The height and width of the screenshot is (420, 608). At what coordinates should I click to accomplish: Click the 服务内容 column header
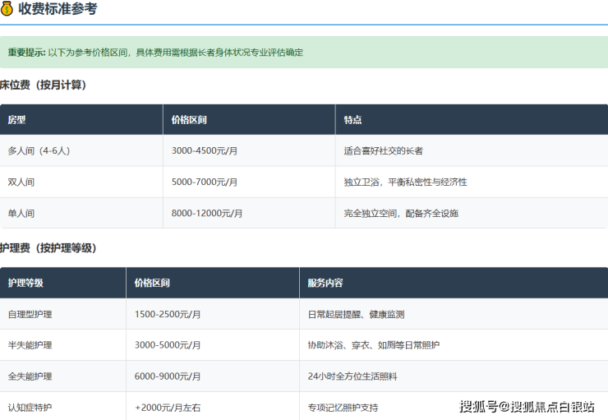point(454,283)
